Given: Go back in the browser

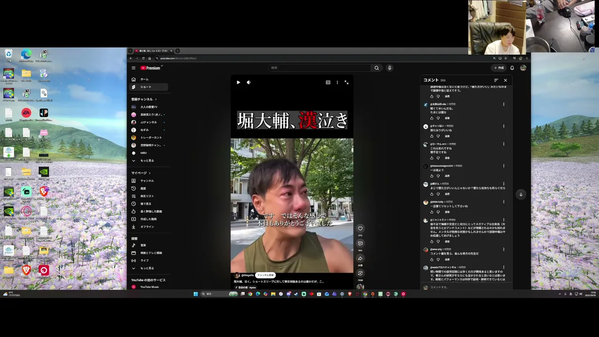Looking at the screenshot, I should click(131, 58).
